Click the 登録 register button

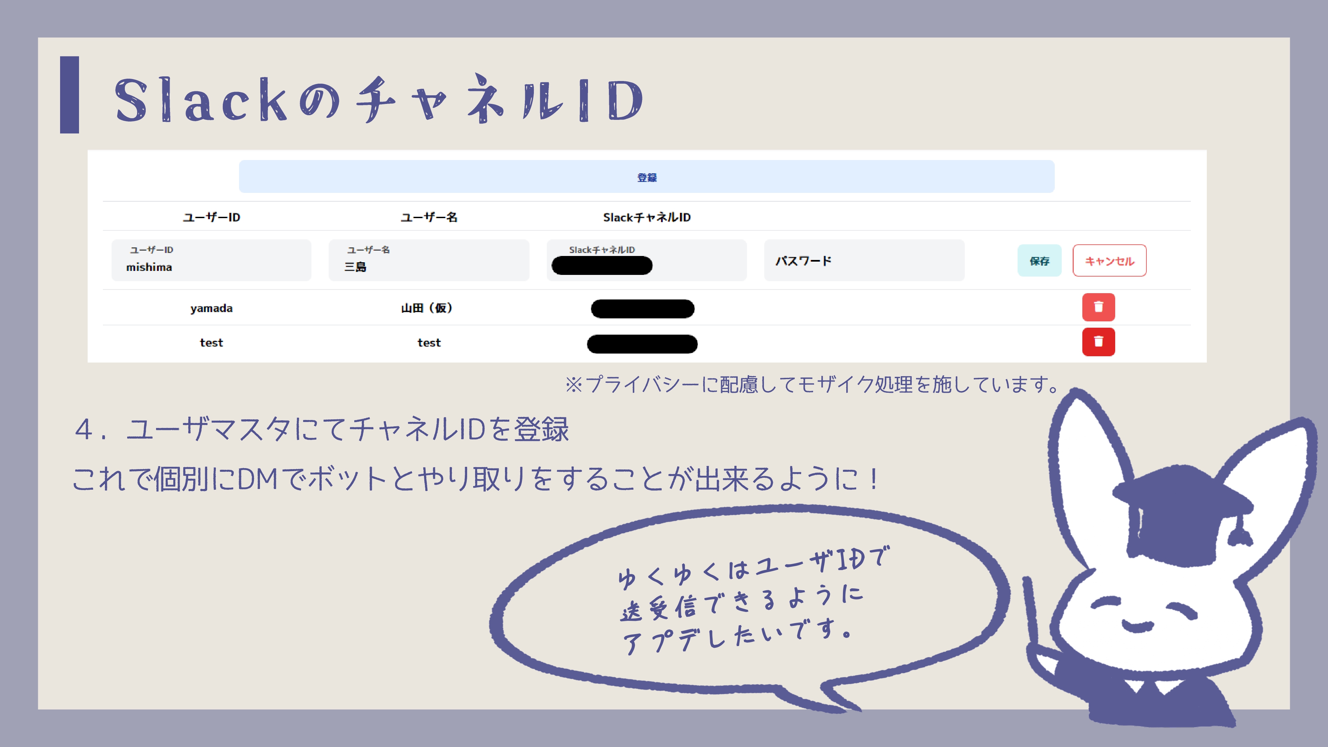point(646,177)
